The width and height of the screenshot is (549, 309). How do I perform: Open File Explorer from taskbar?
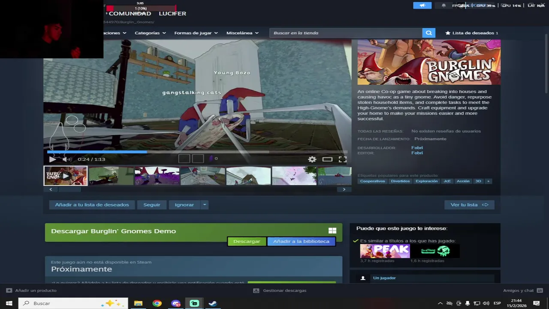tap(138, 303)
